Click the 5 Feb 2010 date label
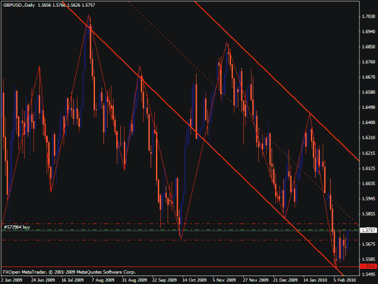 pos(345,280)
